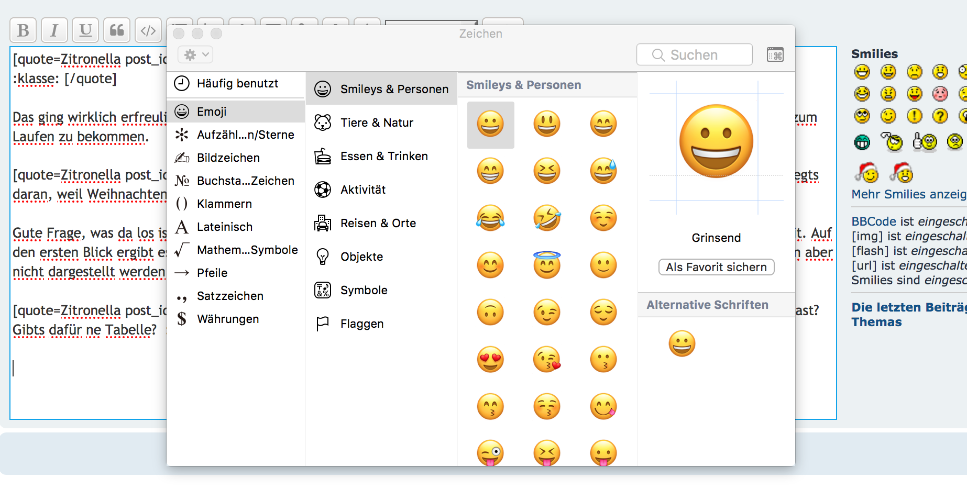Click the Underline formatting button

(85, 30)
